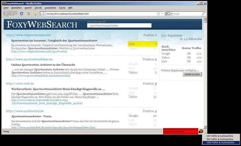This screenshot has height=146, width=241.
Task: Open the welt.de/wirtschaft/article800655 link
Action: (x=47, y=102)
